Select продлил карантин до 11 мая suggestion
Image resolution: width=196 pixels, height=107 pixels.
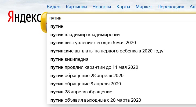[122, 67]
